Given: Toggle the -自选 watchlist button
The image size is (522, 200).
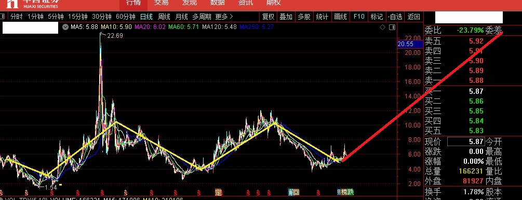Looking at the screenshot, I should 395,17.
